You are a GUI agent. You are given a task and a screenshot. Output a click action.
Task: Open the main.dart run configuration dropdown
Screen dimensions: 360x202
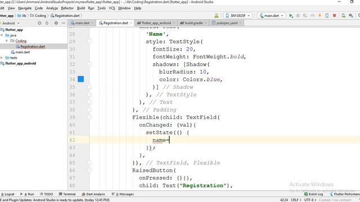pyautogui.click(x=271, y=16)
